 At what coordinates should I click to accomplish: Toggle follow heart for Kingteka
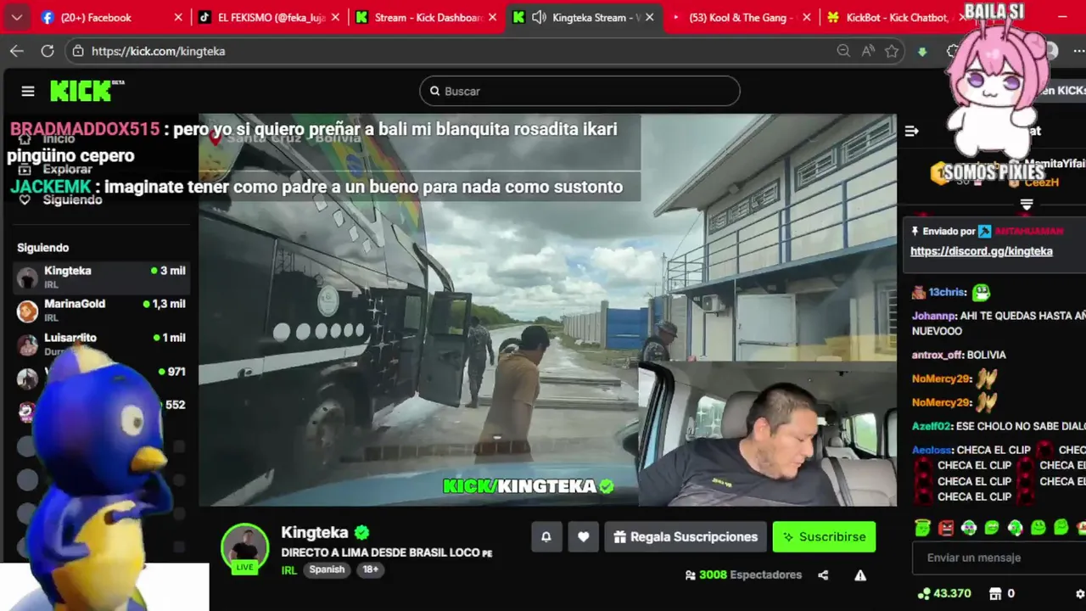click(583, 537)
